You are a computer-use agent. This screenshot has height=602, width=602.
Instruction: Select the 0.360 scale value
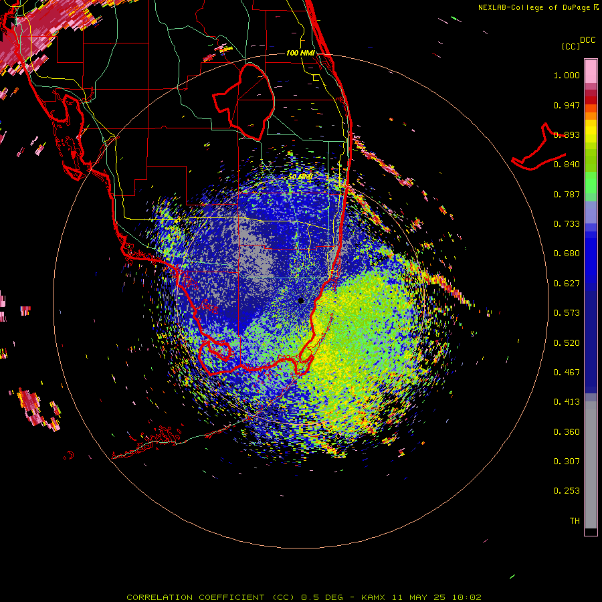pos(567,432)
